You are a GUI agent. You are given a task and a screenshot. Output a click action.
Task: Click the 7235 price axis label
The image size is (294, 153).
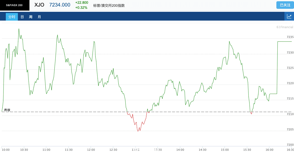(x=290, y=37)
